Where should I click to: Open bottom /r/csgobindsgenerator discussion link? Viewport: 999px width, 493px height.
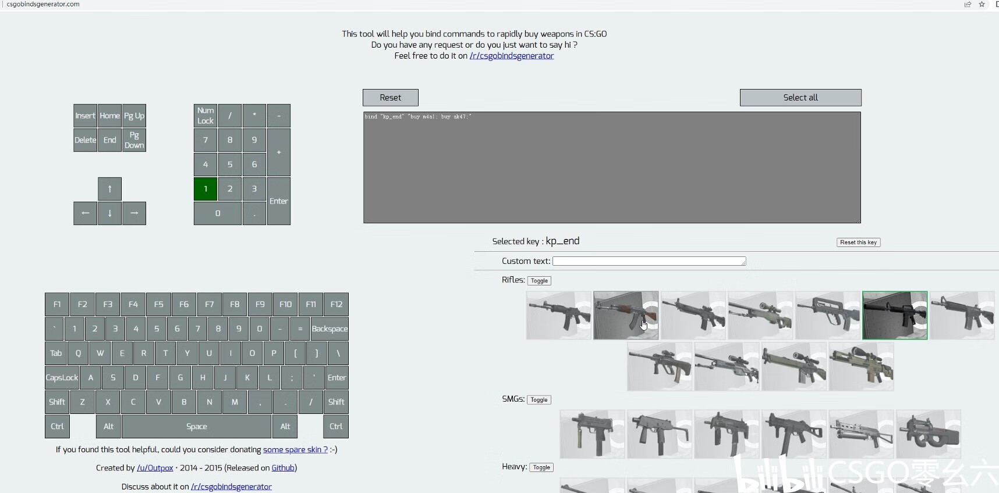(231, 487)
